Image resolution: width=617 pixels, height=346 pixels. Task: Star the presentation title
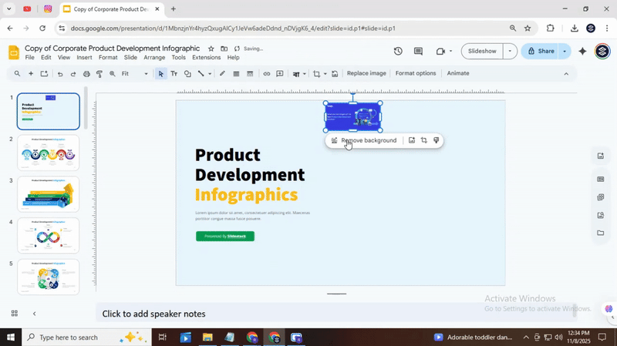[x=211, y=49]
